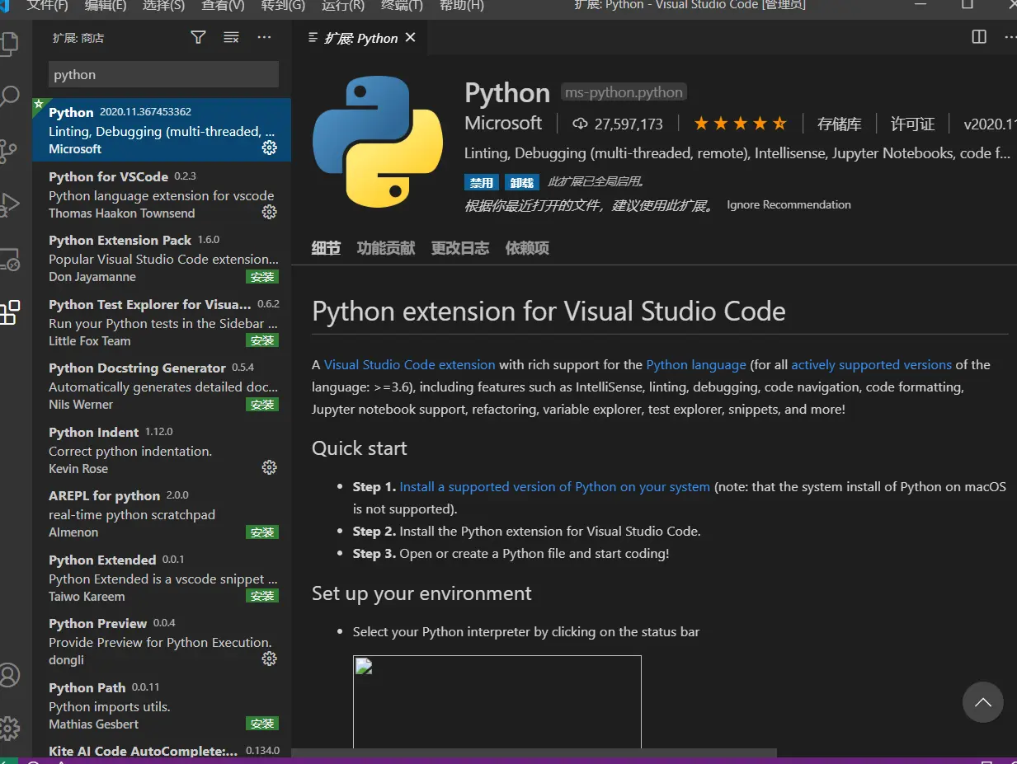Open the Explorer view in activity bar

point(8,43)
